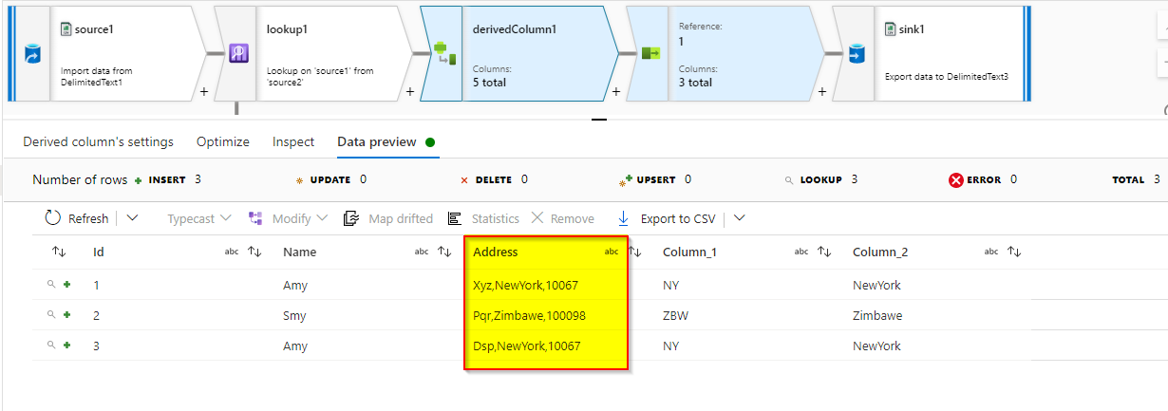Click the Refresh circular arrow icon
This screenshot has height=411, width=1168.
53,218
